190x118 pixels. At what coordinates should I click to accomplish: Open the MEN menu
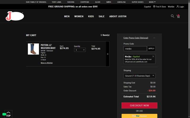[67, 16]
